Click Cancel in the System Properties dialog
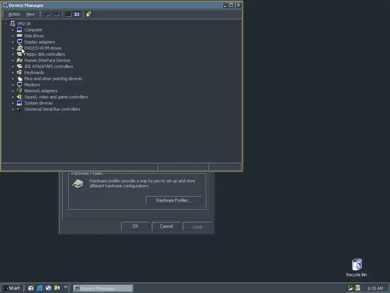The height and width of the screenshot is (293, 390). tap(166, 226)
